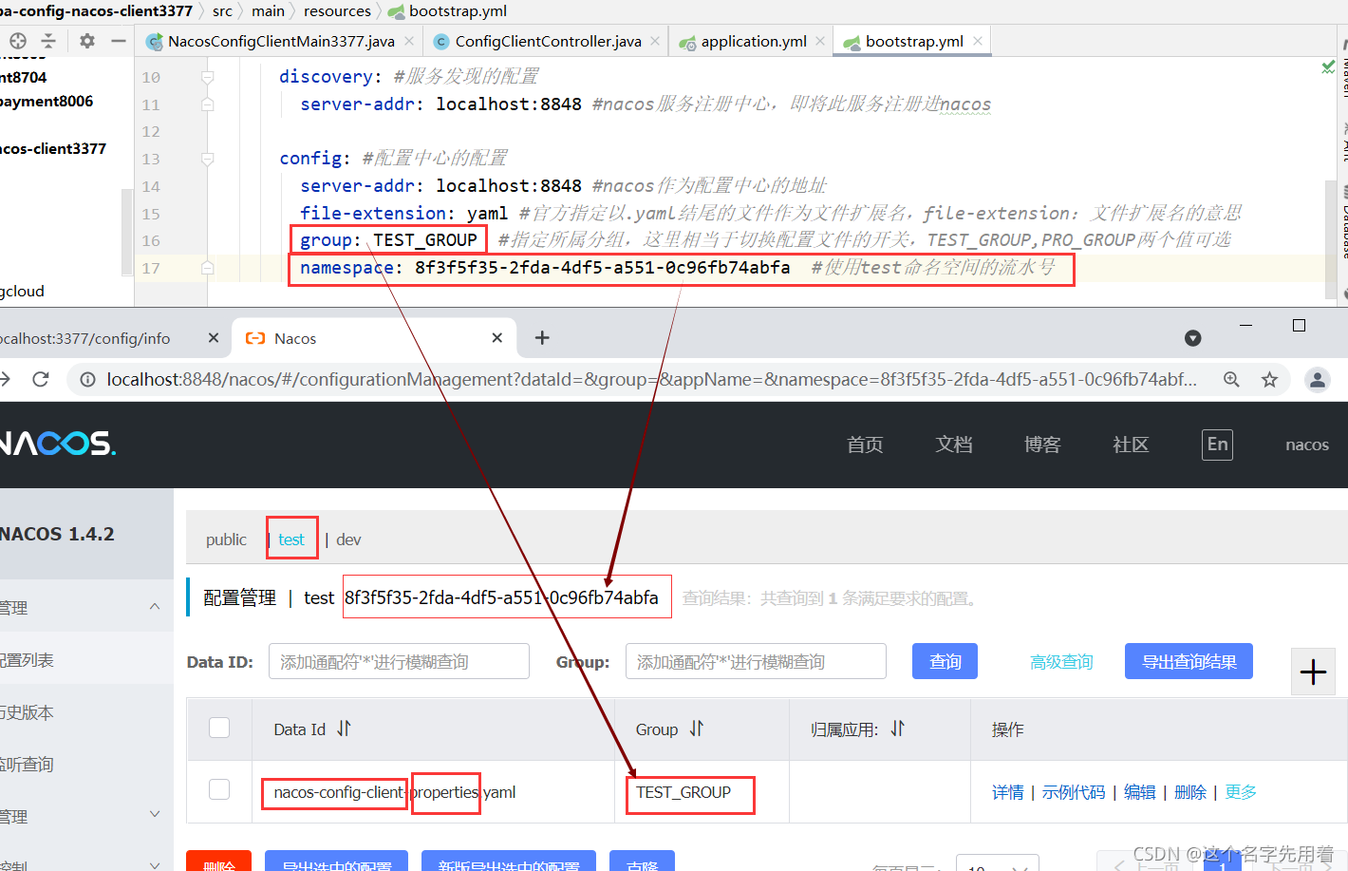The image size is (1348, 871).
Task: Click 导出查询结果 button
Action: (x=1189, y=661)
